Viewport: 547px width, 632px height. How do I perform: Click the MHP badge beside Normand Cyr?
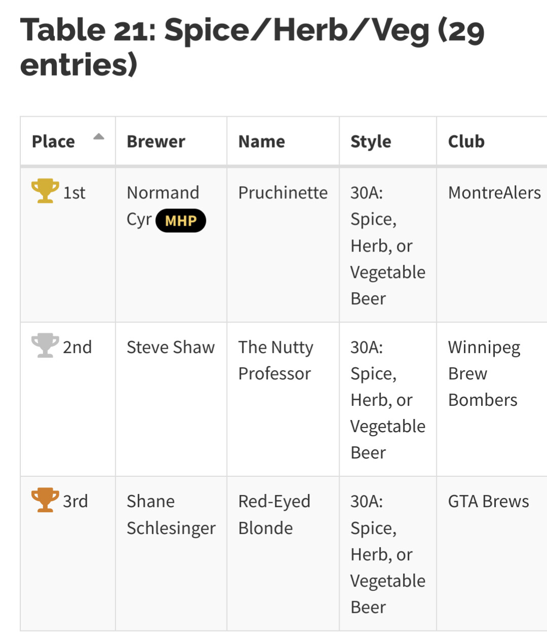point(180,221)
